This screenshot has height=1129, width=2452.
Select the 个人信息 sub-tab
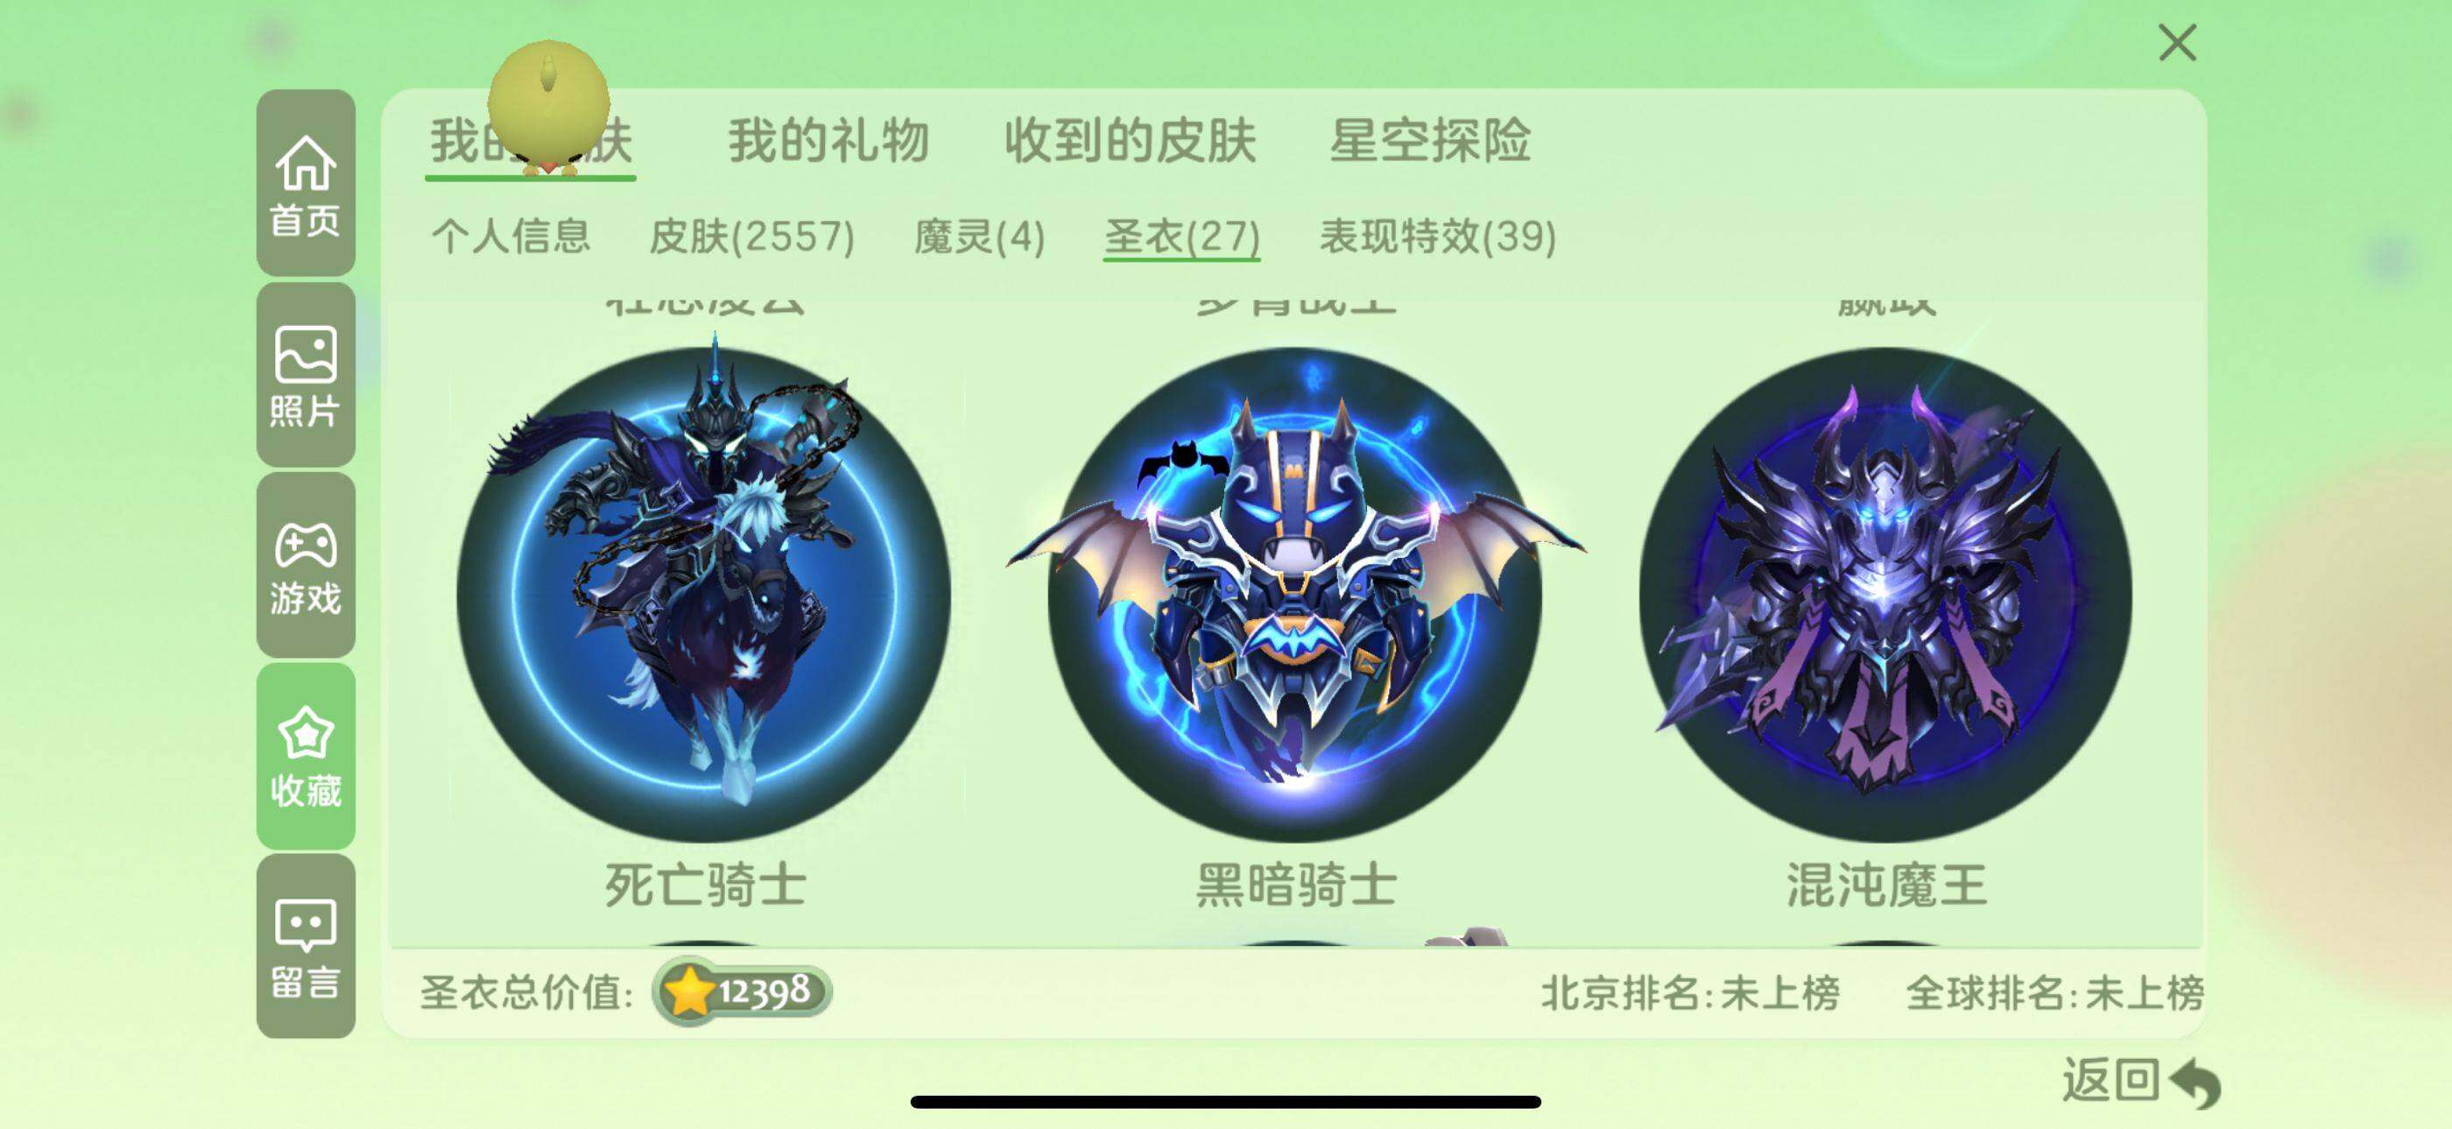coord(511,236)
